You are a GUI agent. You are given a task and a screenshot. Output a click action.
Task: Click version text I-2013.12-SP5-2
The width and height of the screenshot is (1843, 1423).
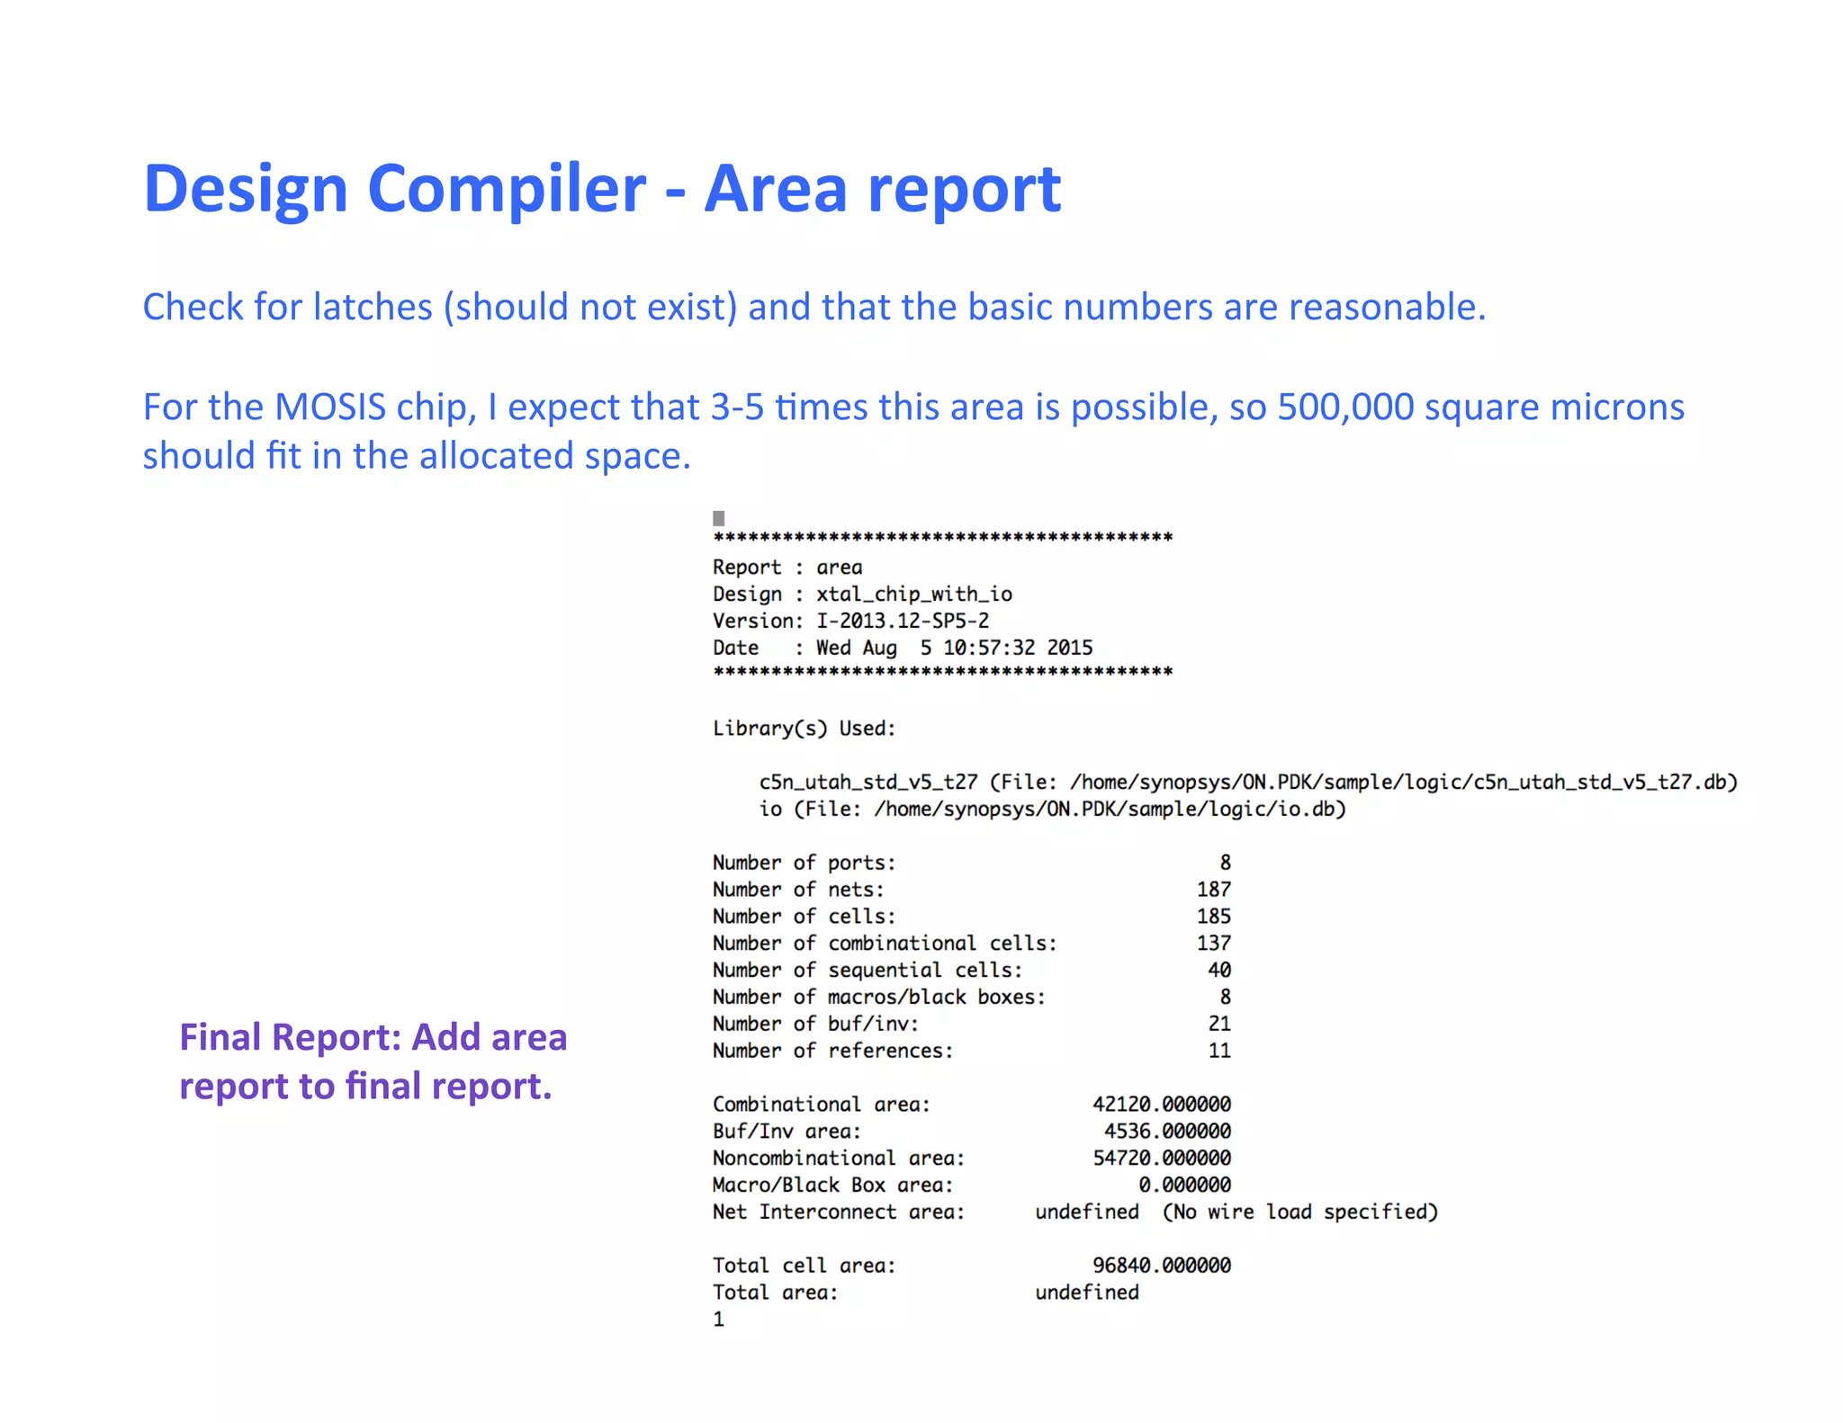(902, 621)
